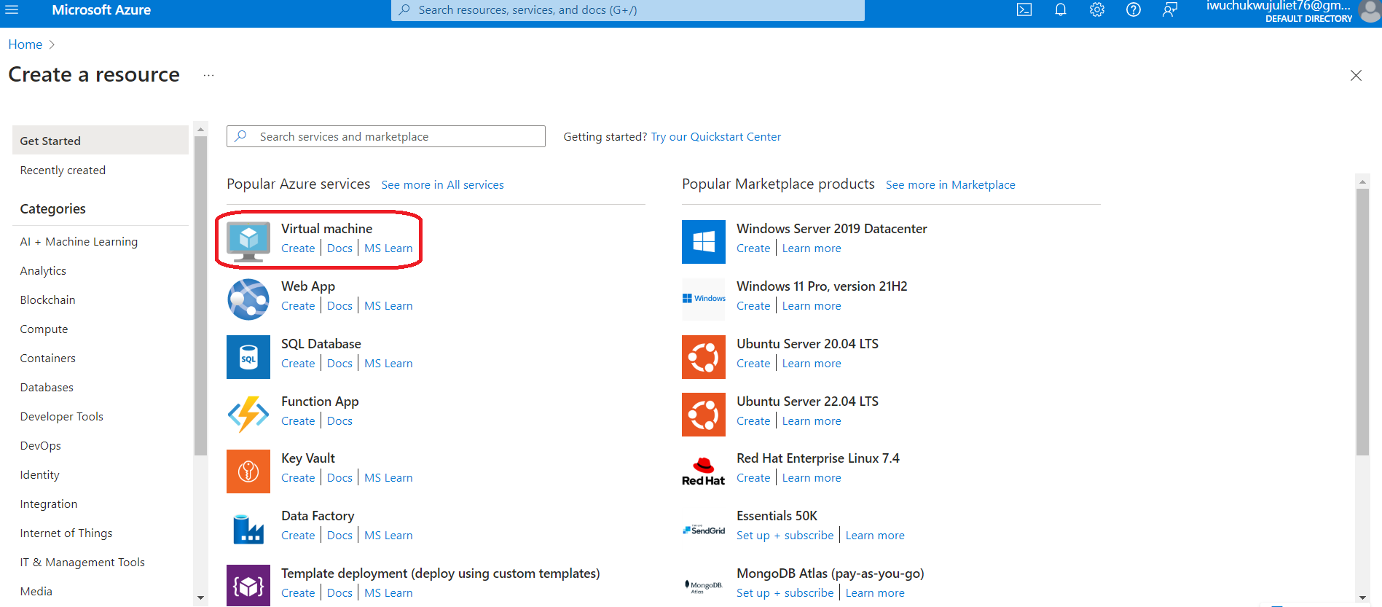Click the SendGrid logo icon
1382x607 pixels.
click(704, 530)
